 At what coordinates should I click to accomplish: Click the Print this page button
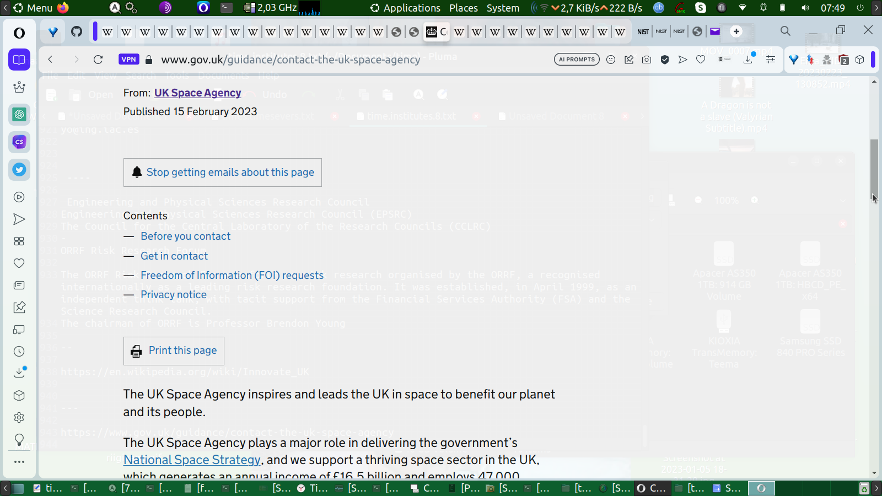[x=174, y=351]
